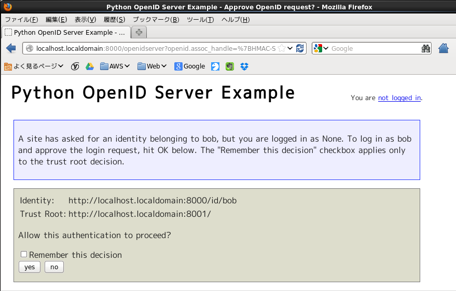Open the URL history dropdown arrow

[x=291, y=48]
